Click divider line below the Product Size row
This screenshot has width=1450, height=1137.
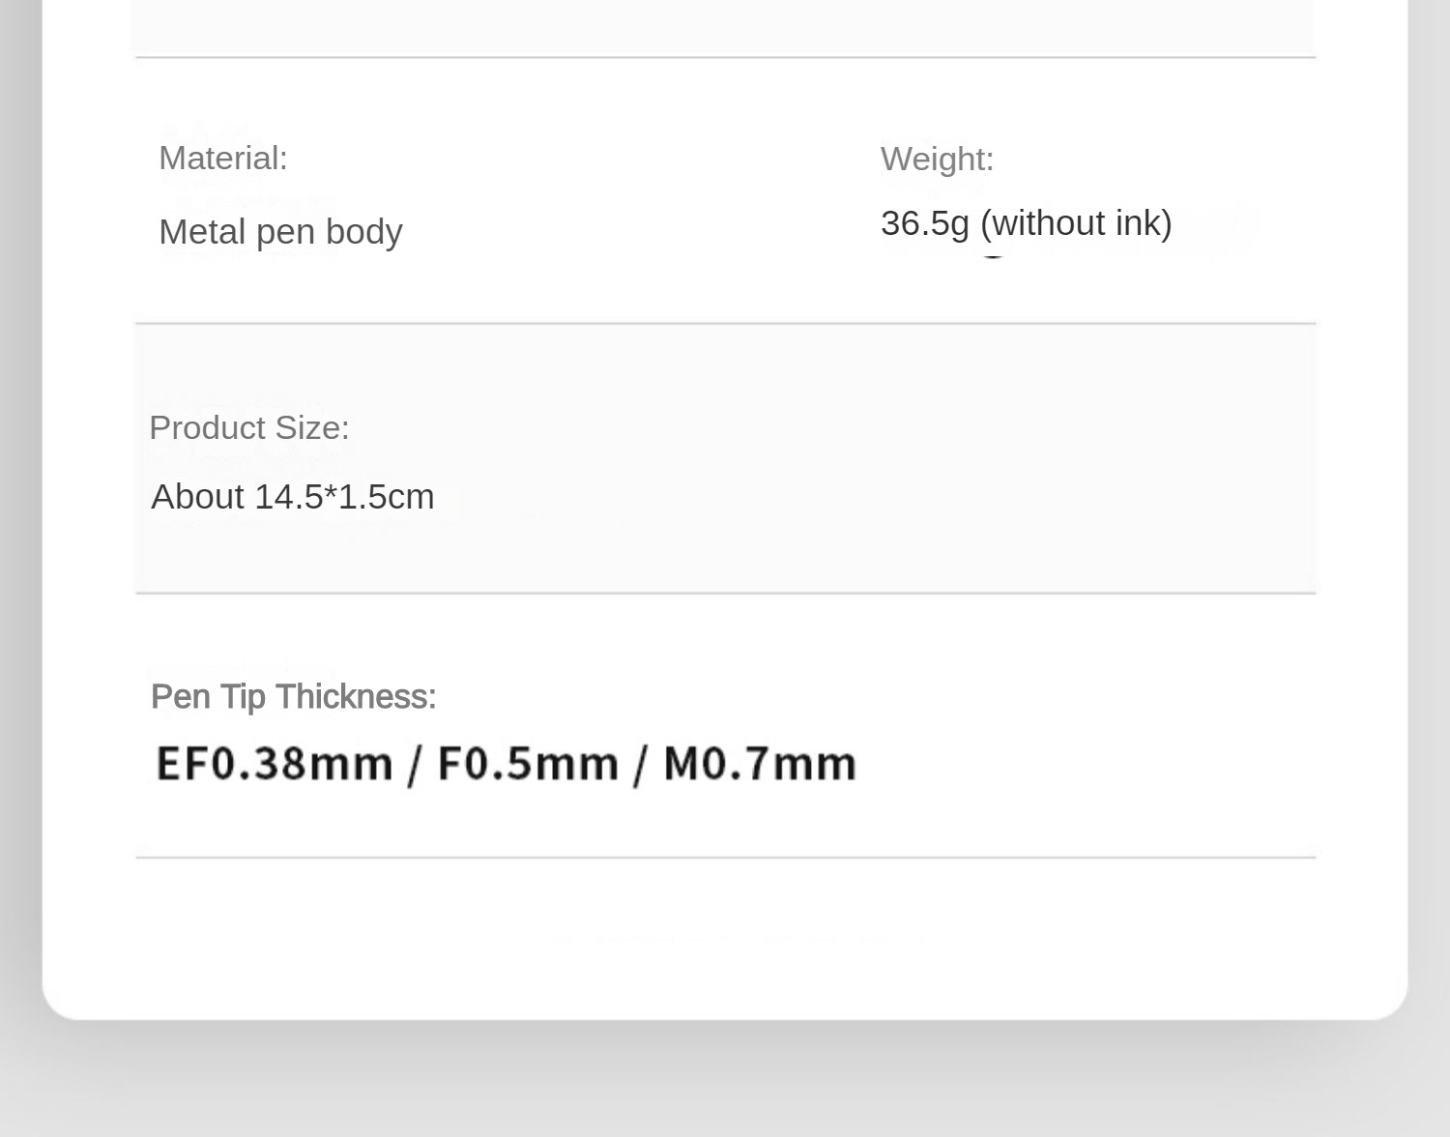pos(725,592)
